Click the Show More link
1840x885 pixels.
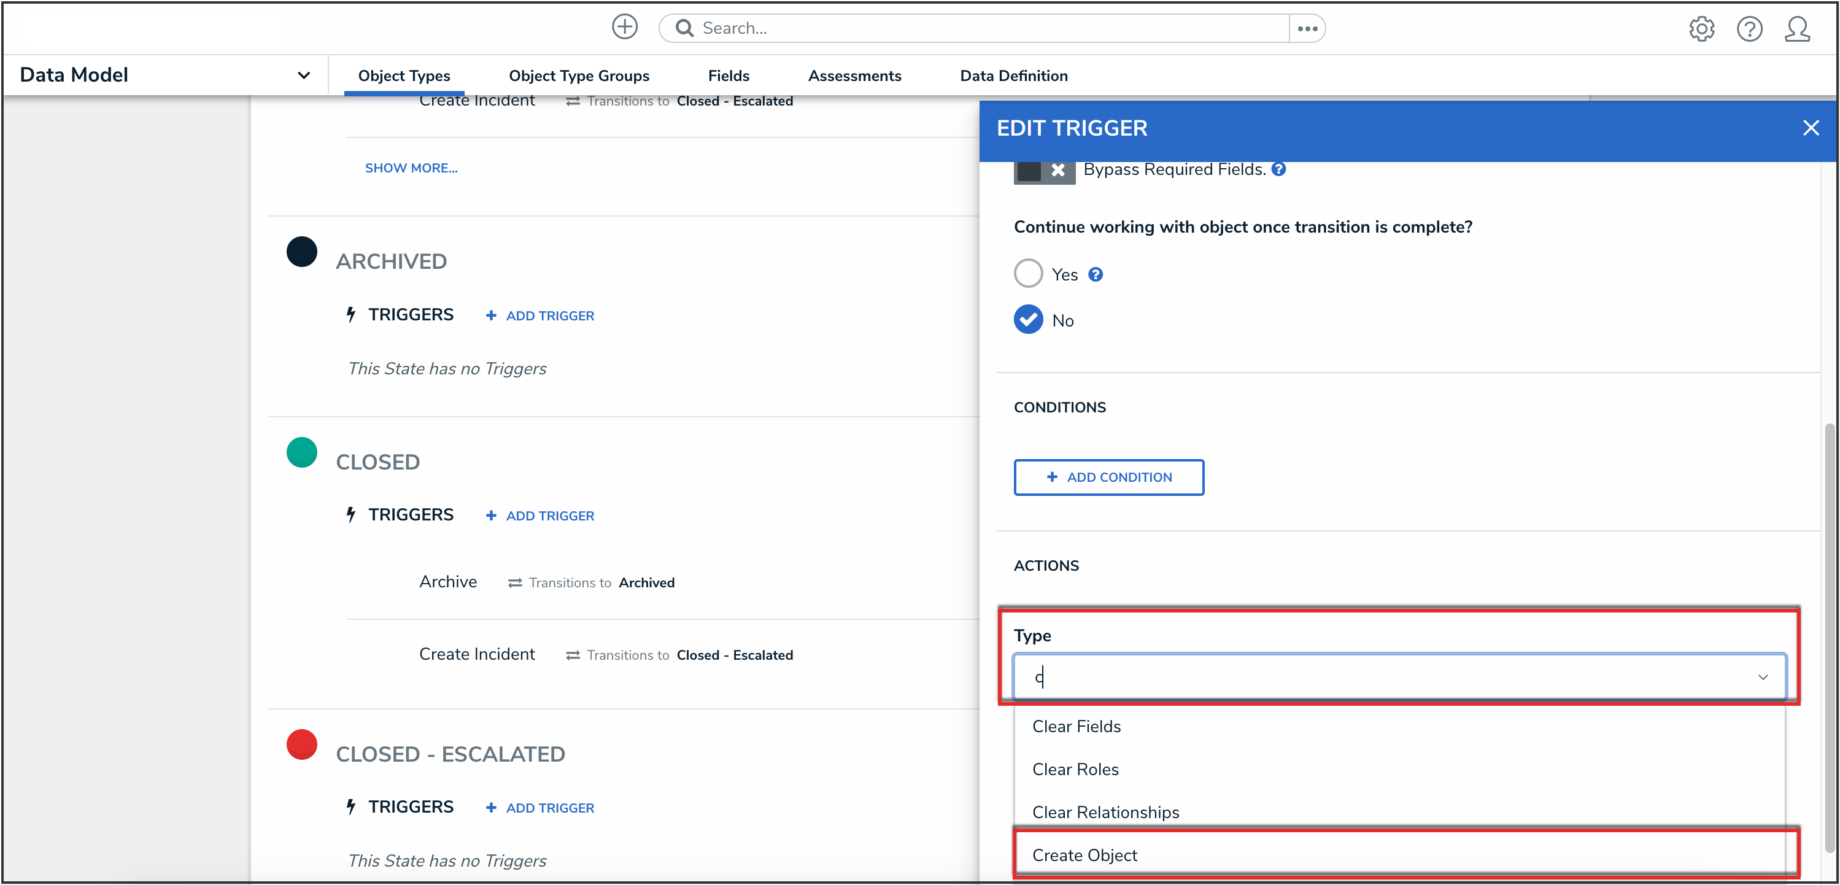[x=411, y=168]
